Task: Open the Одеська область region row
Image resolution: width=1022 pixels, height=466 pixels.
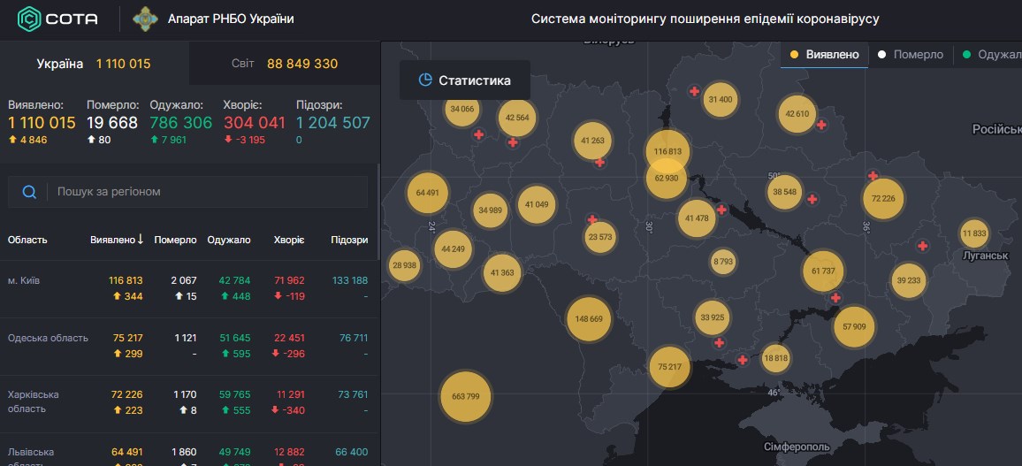Action: pos(188,346)
